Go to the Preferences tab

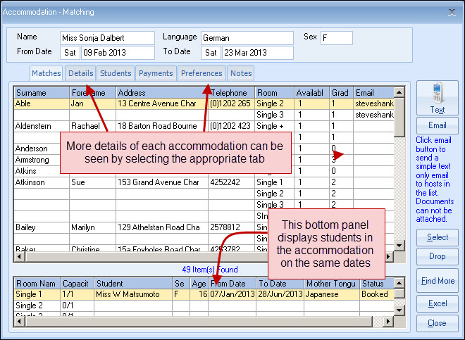click(x=201, y=73)
